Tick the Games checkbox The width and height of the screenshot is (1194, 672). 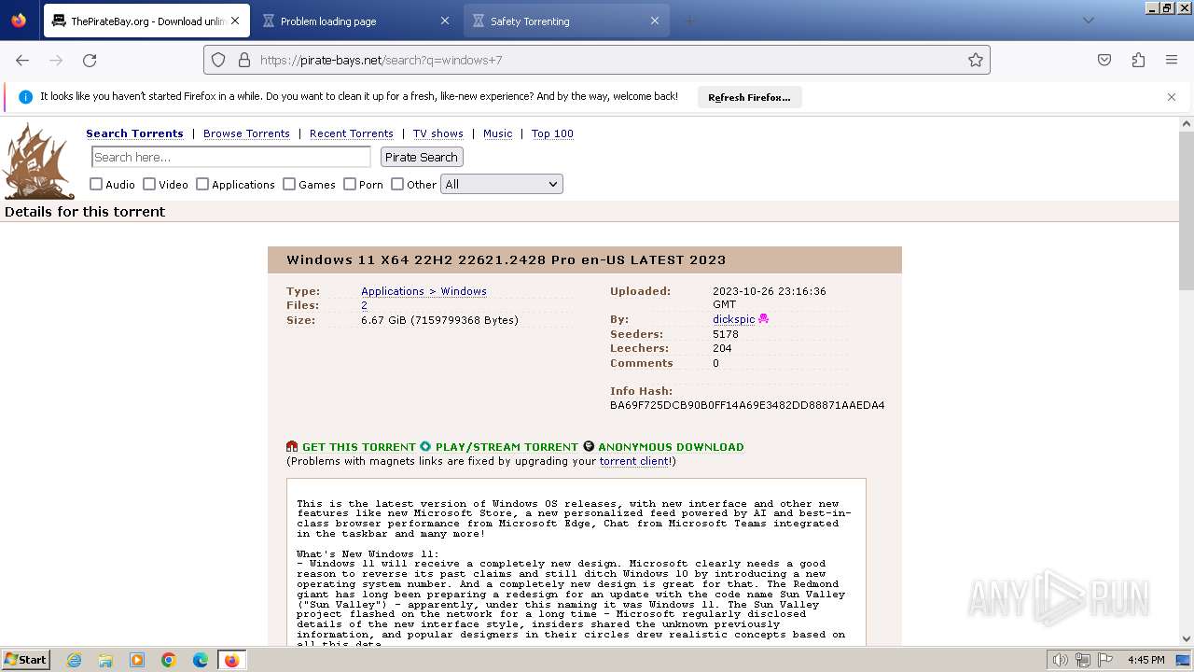click(289, 184)
